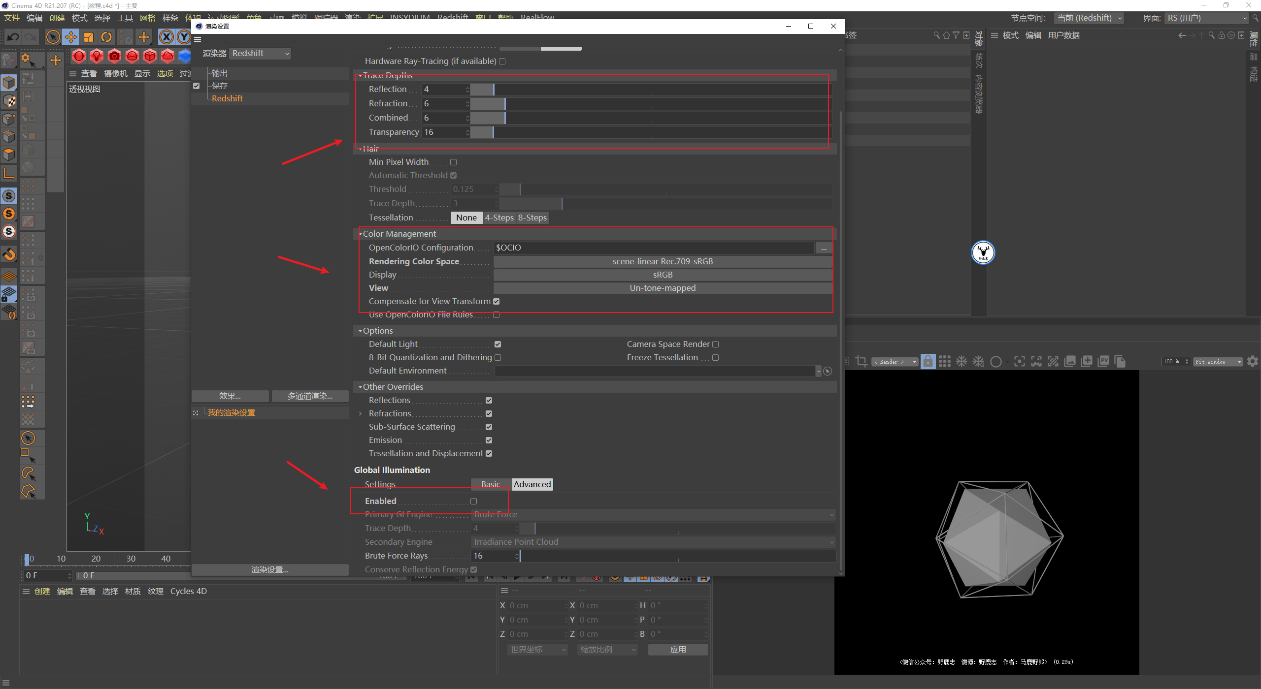Image resolution: width=1261 pixels, height=689 pixels.
Task: Click crop region icon in Redshift RenderView
Action: pos(861,361)
